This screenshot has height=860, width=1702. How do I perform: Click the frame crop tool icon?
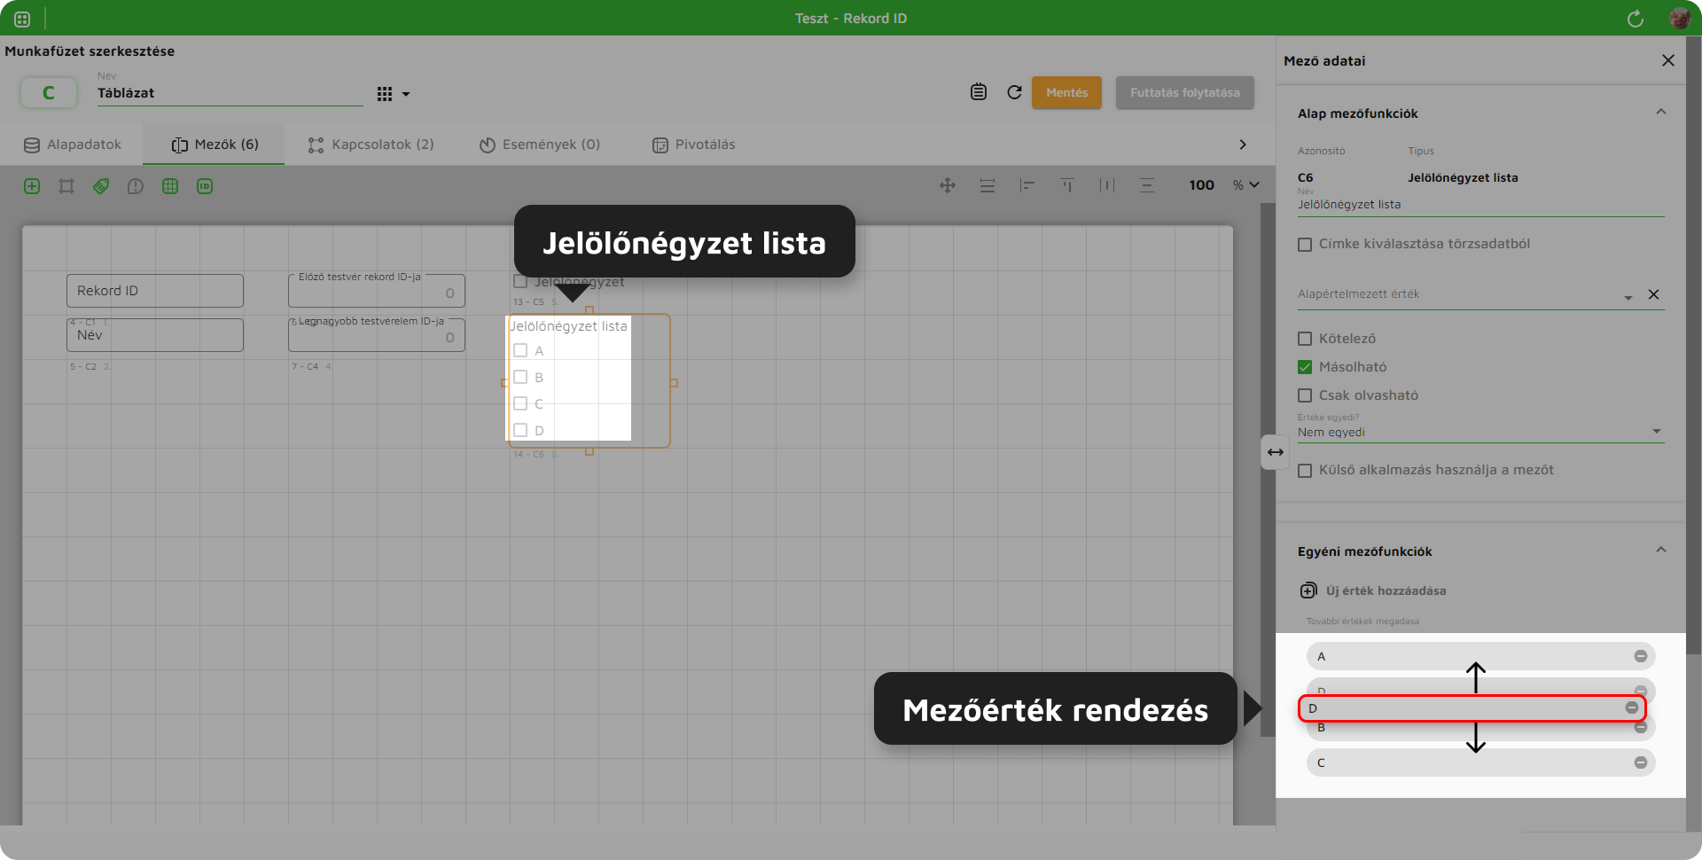point(66,186)
